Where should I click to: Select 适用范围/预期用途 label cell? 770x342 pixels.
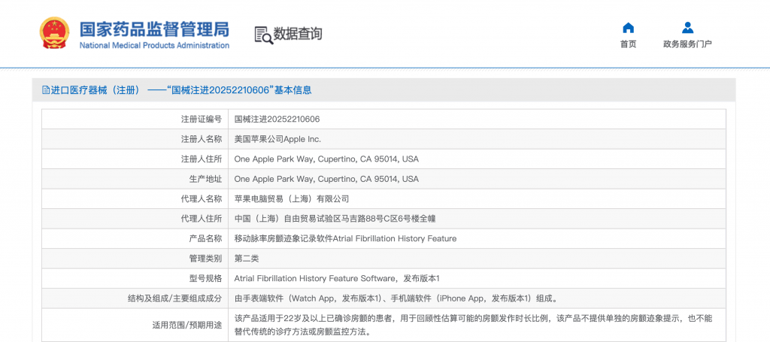pos(135,325)
